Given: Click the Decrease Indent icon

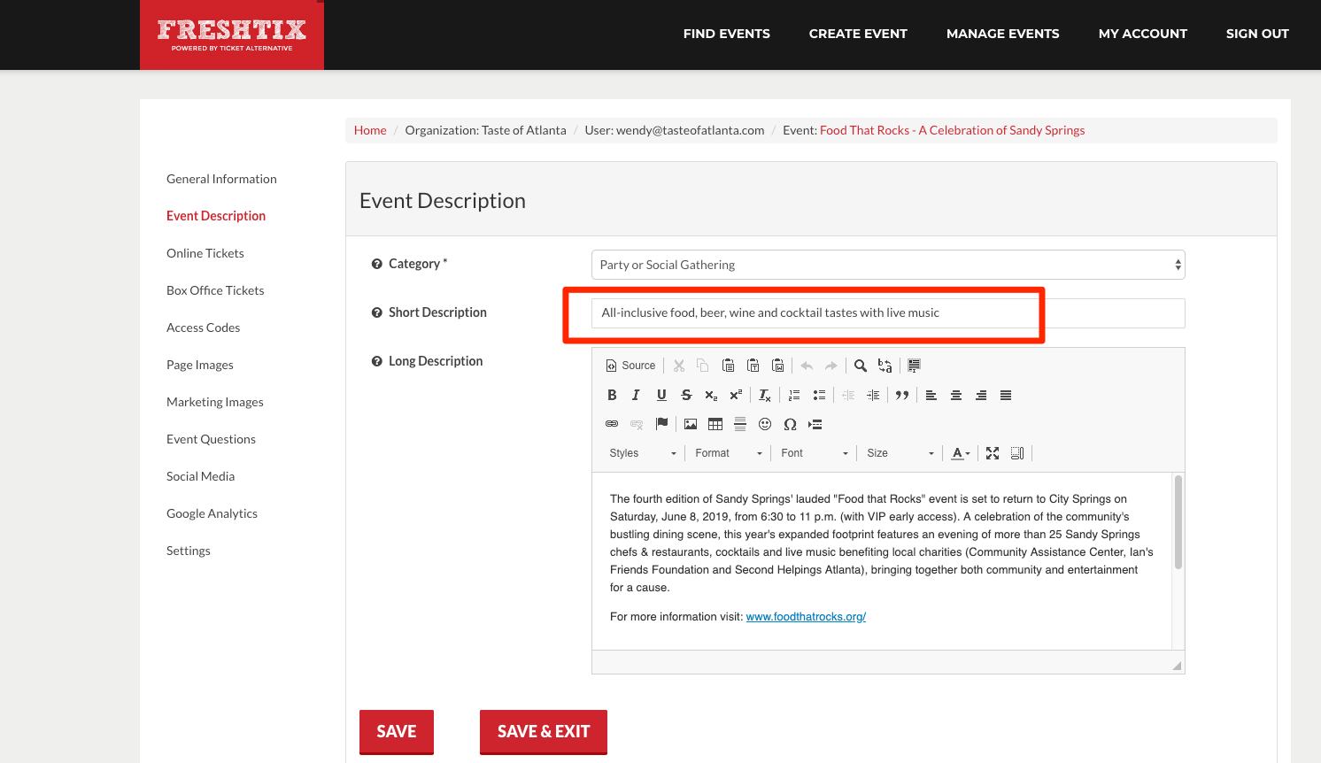Looking at the screenshot, I should coord(848,395).
